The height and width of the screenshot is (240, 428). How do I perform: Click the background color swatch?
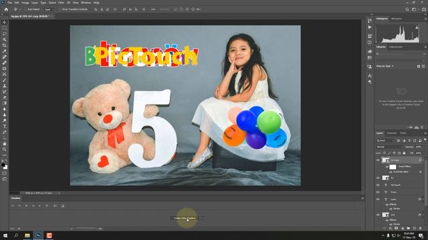pos(5,167)
